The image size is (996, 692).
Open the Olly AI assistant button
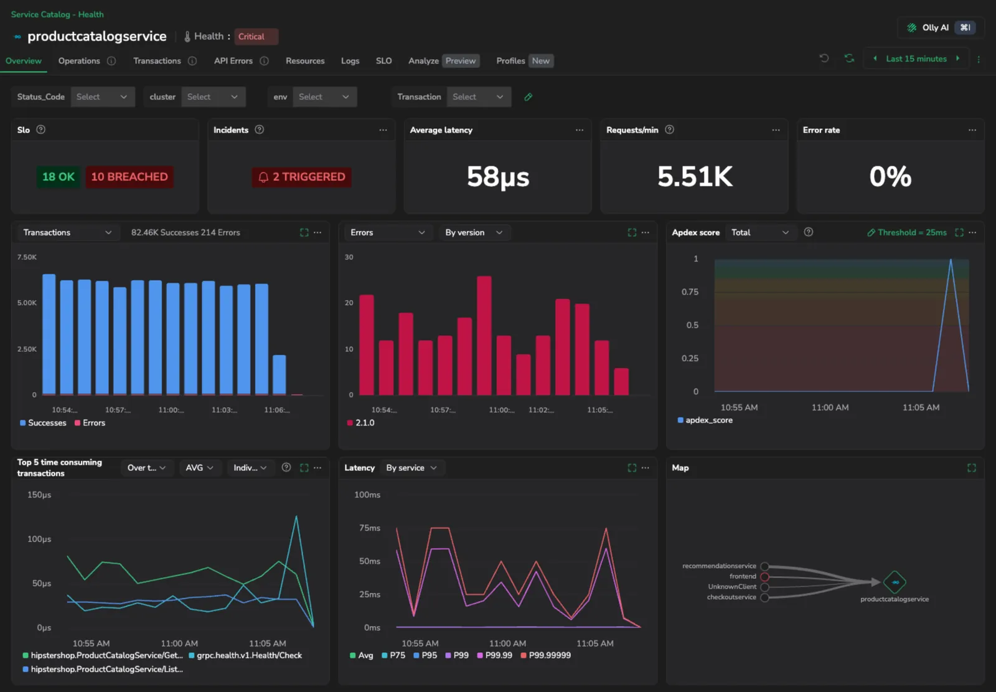pyautogui.click(x=941, y=27)
